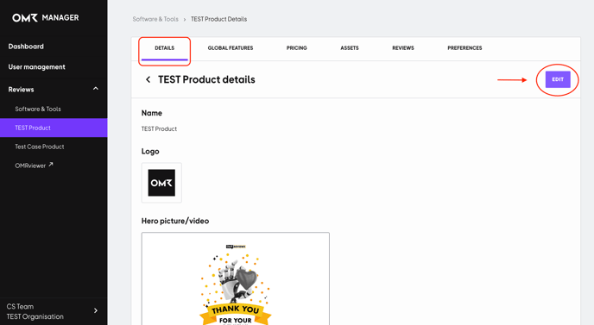
Task: Open the Preferences tab
Action: click(x=464, y=48)
